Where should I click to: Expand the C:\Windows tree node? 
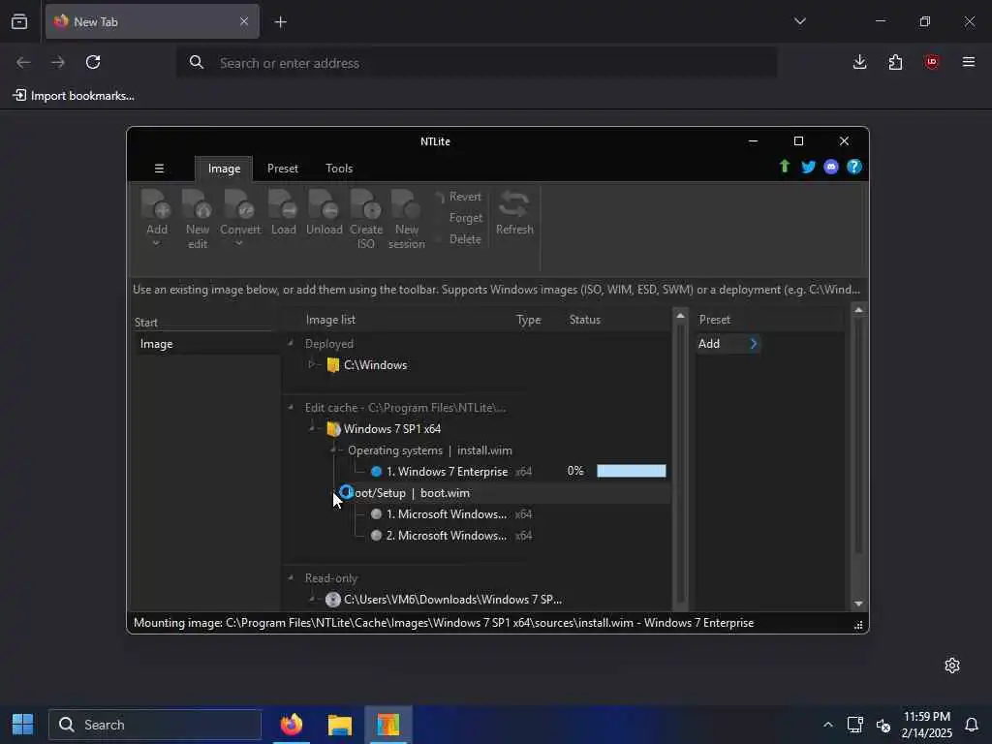pyautogui.click(x=311, y=364)
